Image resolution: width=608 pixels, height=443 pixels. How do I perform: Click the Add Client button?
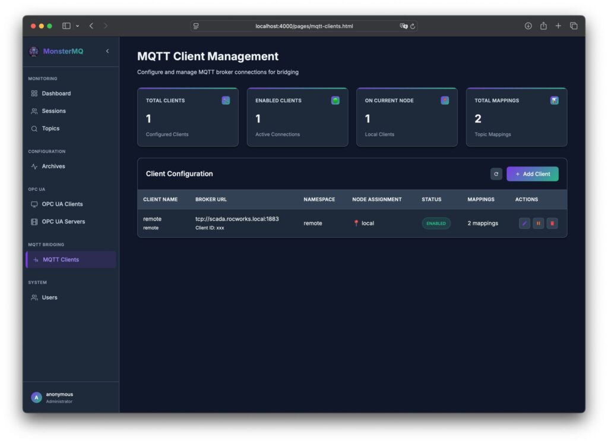[x=532, y=174]
